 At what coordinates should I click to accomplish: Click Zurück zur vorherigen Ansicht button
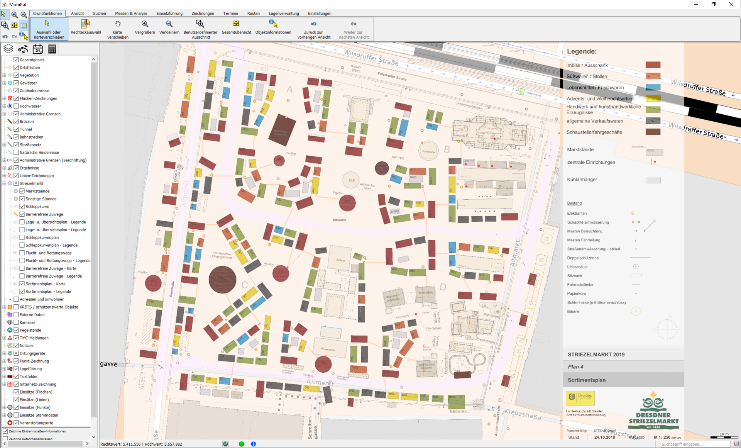(x=313, y=29)
